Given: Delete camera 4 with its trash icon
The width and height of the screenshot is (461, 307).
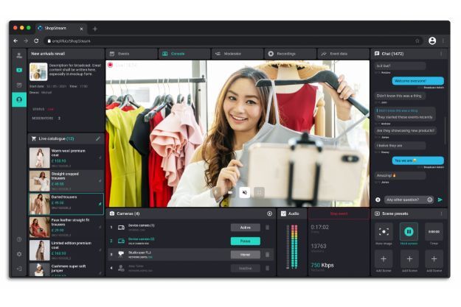Looking at the screenshot, I should [268, 268].
